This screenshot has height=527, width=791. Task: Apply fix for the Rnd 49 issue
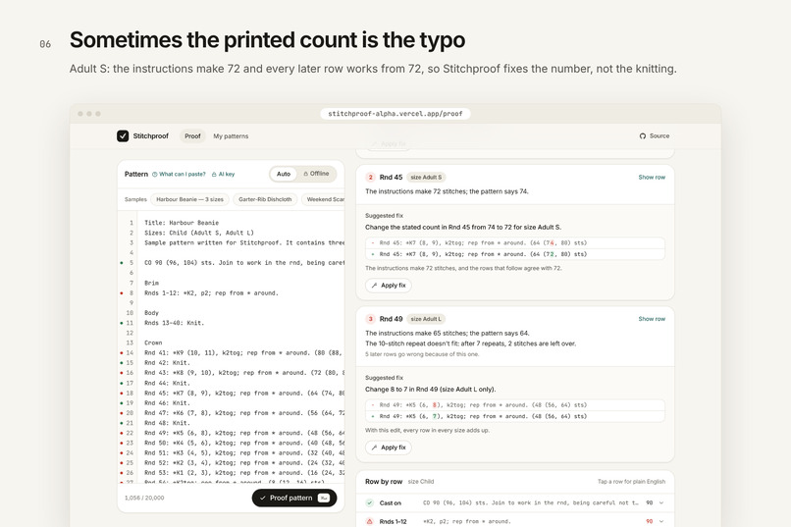(389, 448)
